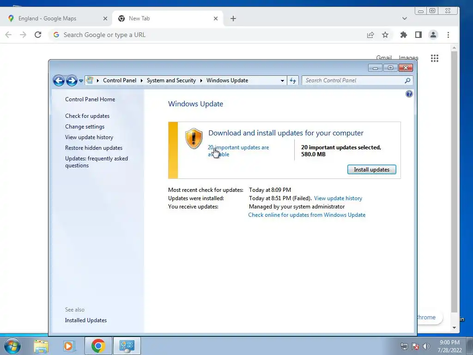This screenshot has width=473, height=355.
Task: Click the Control Panel forward arrow button
Action: [72, 80]
